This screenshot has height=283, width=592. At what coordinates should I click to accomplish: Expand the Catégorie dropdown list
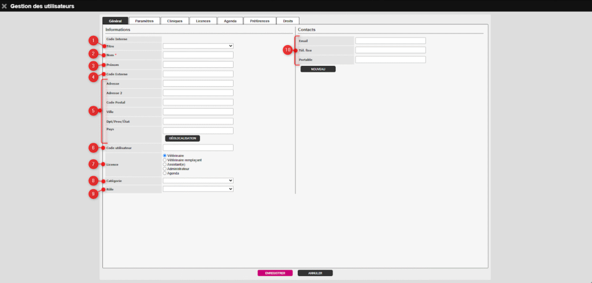[x=198, y=181]
